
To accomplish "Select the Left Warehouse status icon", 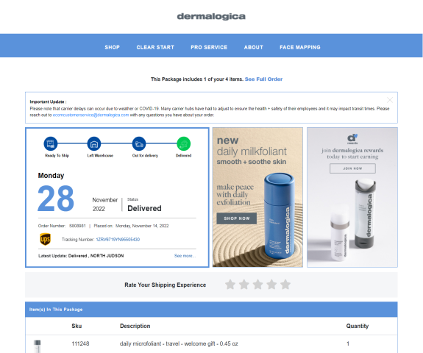I will (94, 143).
